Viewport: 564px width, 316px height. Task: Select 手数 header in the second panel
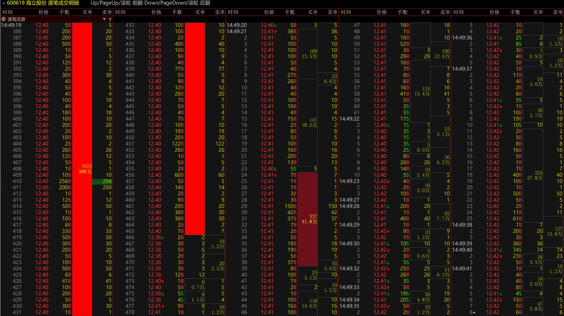(177, 12)
